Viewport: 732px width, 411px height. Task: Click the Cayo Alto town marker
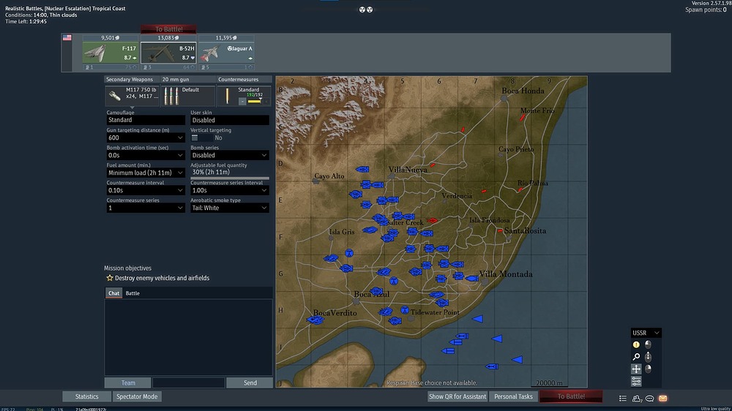(x=316, y=181)
